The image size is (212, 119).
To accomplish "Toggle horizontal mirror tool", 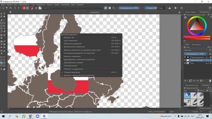I will pos(170,8).
